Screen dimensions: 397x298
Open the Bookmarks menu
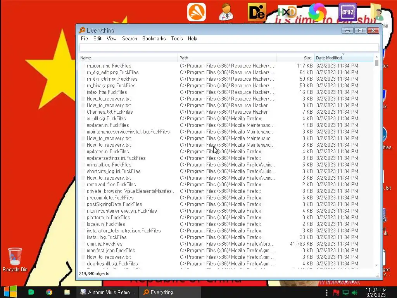154,38
